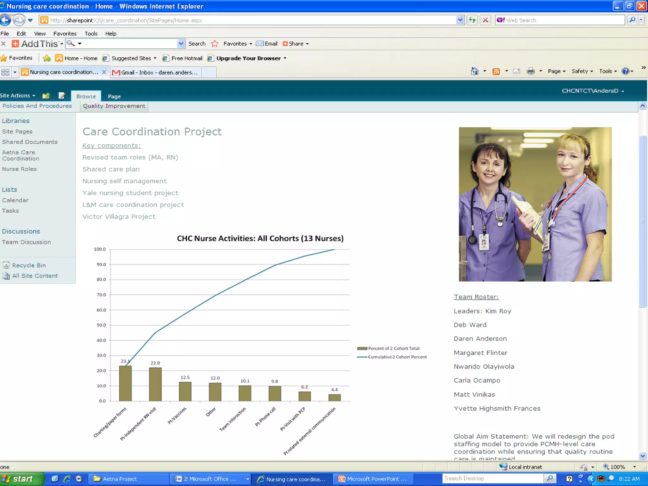Open the Tools menu in menu bar
This screenshot has width=648, height=486.
click(x=91, y=34)
